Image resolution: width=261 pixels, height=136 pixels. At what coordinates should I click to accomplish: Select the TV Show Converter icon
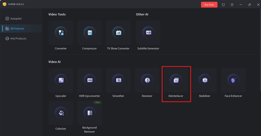[x=118, y=33]
